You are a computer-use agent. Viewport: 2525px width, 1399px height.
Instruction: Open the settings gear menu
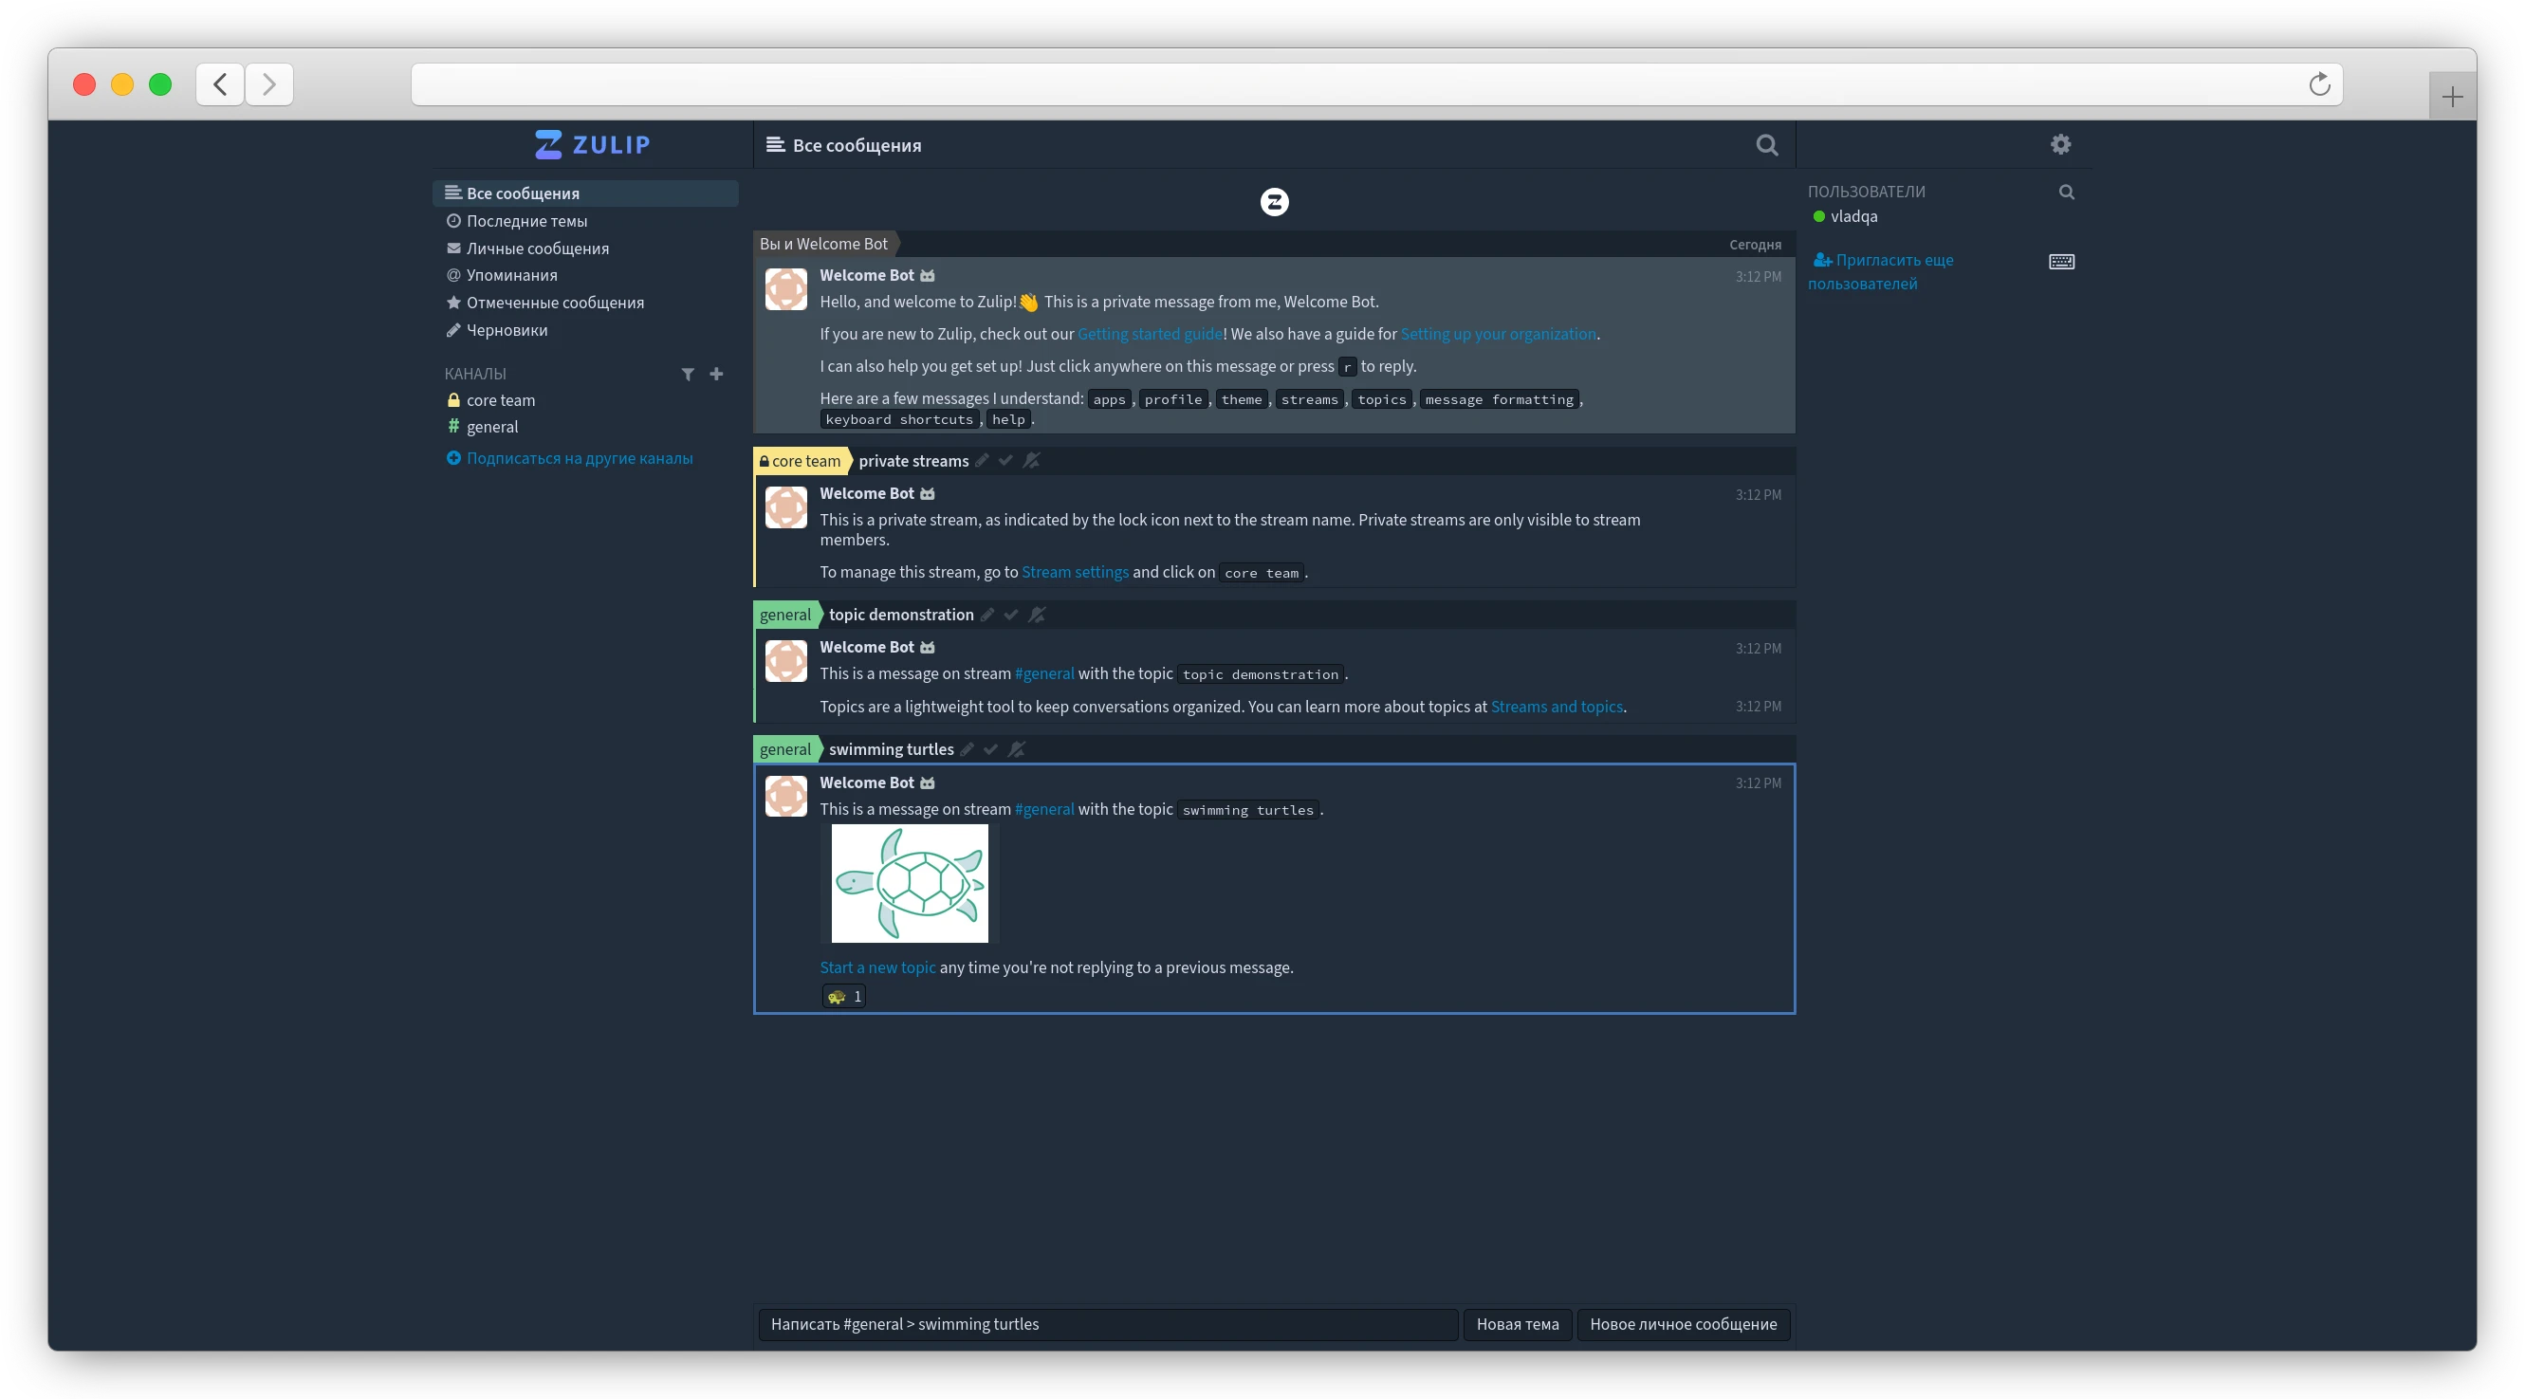[x=2060, y=144]
